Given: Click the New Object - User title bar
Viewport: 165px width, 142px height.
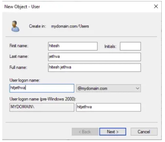Looking at the screenshot, I should (x=76, y=7).
